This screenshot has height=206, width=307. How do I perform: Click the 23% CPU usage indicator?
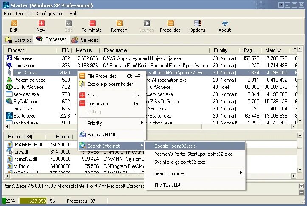(9, 201)
